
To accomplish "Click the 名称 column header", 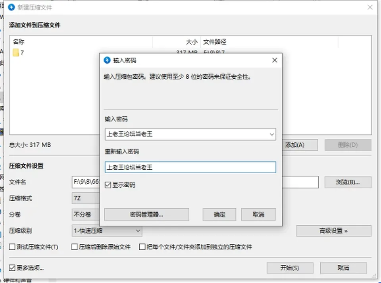I will (19, 42).
